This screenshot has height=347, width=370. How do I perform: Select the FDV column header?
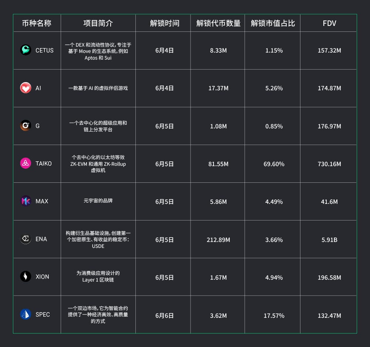click(x=329, y=23)
